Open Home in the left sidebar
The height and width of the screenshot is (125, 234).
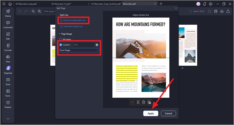tap(8, 13)
